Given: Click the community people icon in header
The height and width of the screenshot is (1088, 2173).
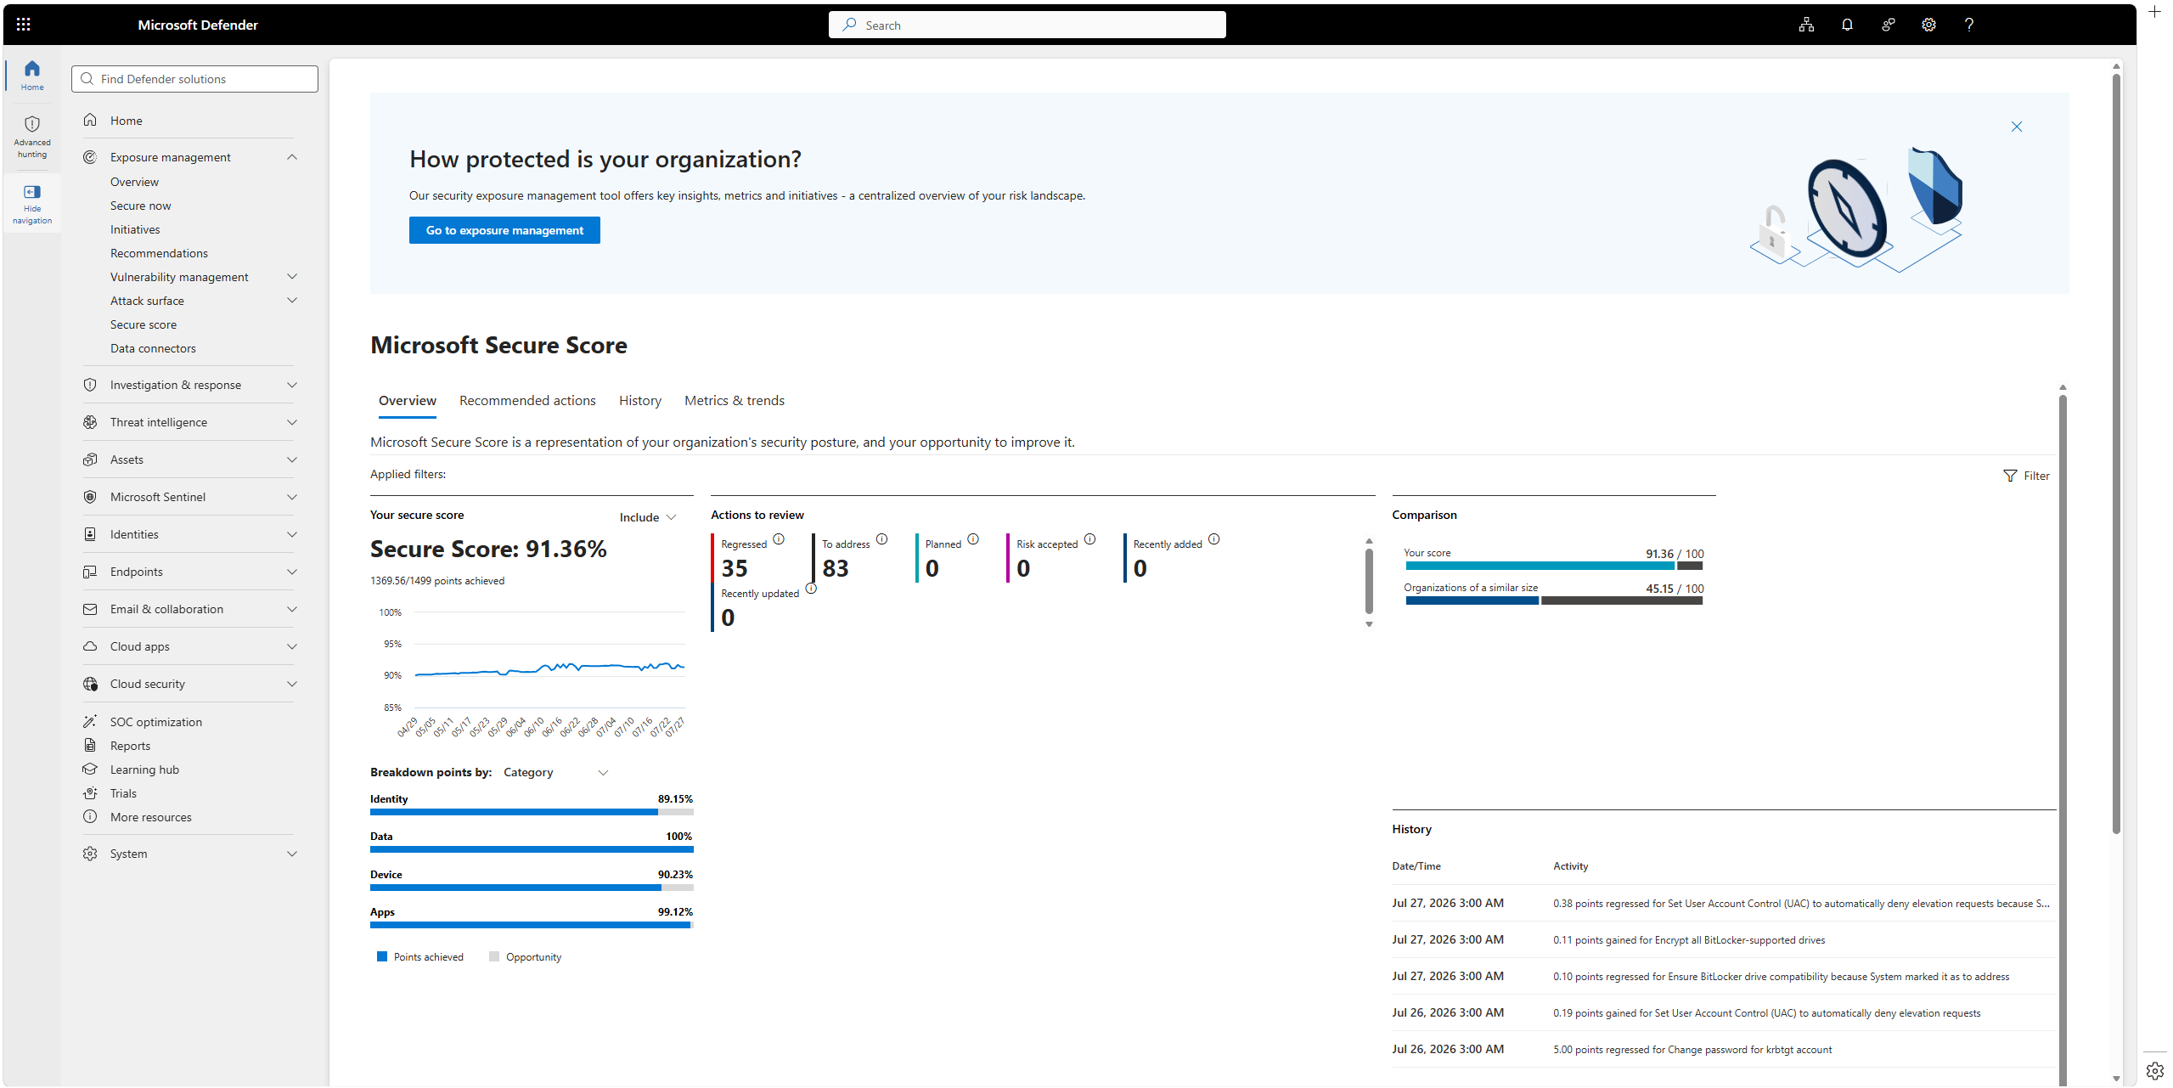Looking at the screenshot, I should (1888, 25).
